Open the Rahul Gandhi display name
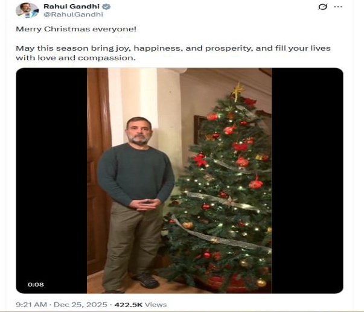364x312 pixels. pos(71,7)
